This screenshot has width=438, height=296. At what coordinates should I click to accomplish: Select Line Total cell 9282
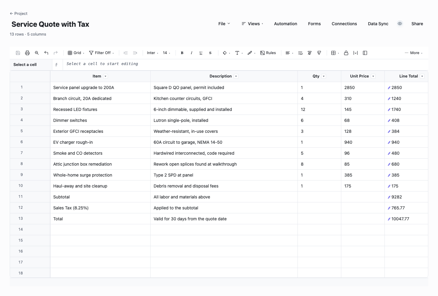pyautogui.click(x=406, y=197)
